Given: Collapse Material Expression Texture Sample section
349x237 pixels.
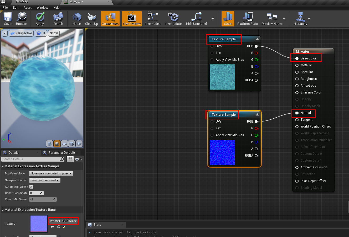Looking at the screenshot, I should pyautogui.click(x=3, y=166).
